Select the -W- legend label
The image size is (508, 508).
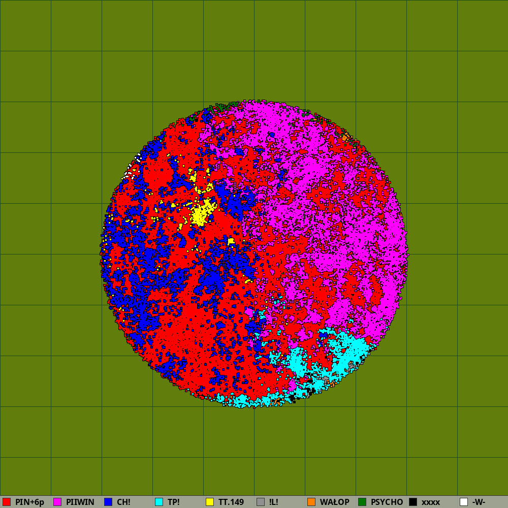(x=479, y=502)
